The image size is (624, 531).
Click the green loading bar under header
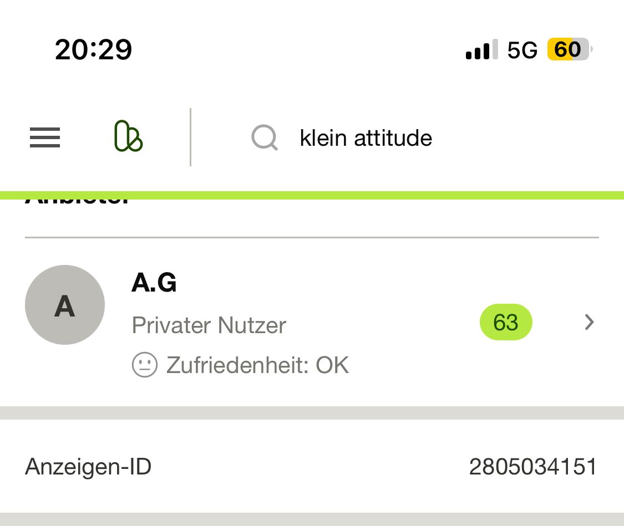(x=312, y=195)
